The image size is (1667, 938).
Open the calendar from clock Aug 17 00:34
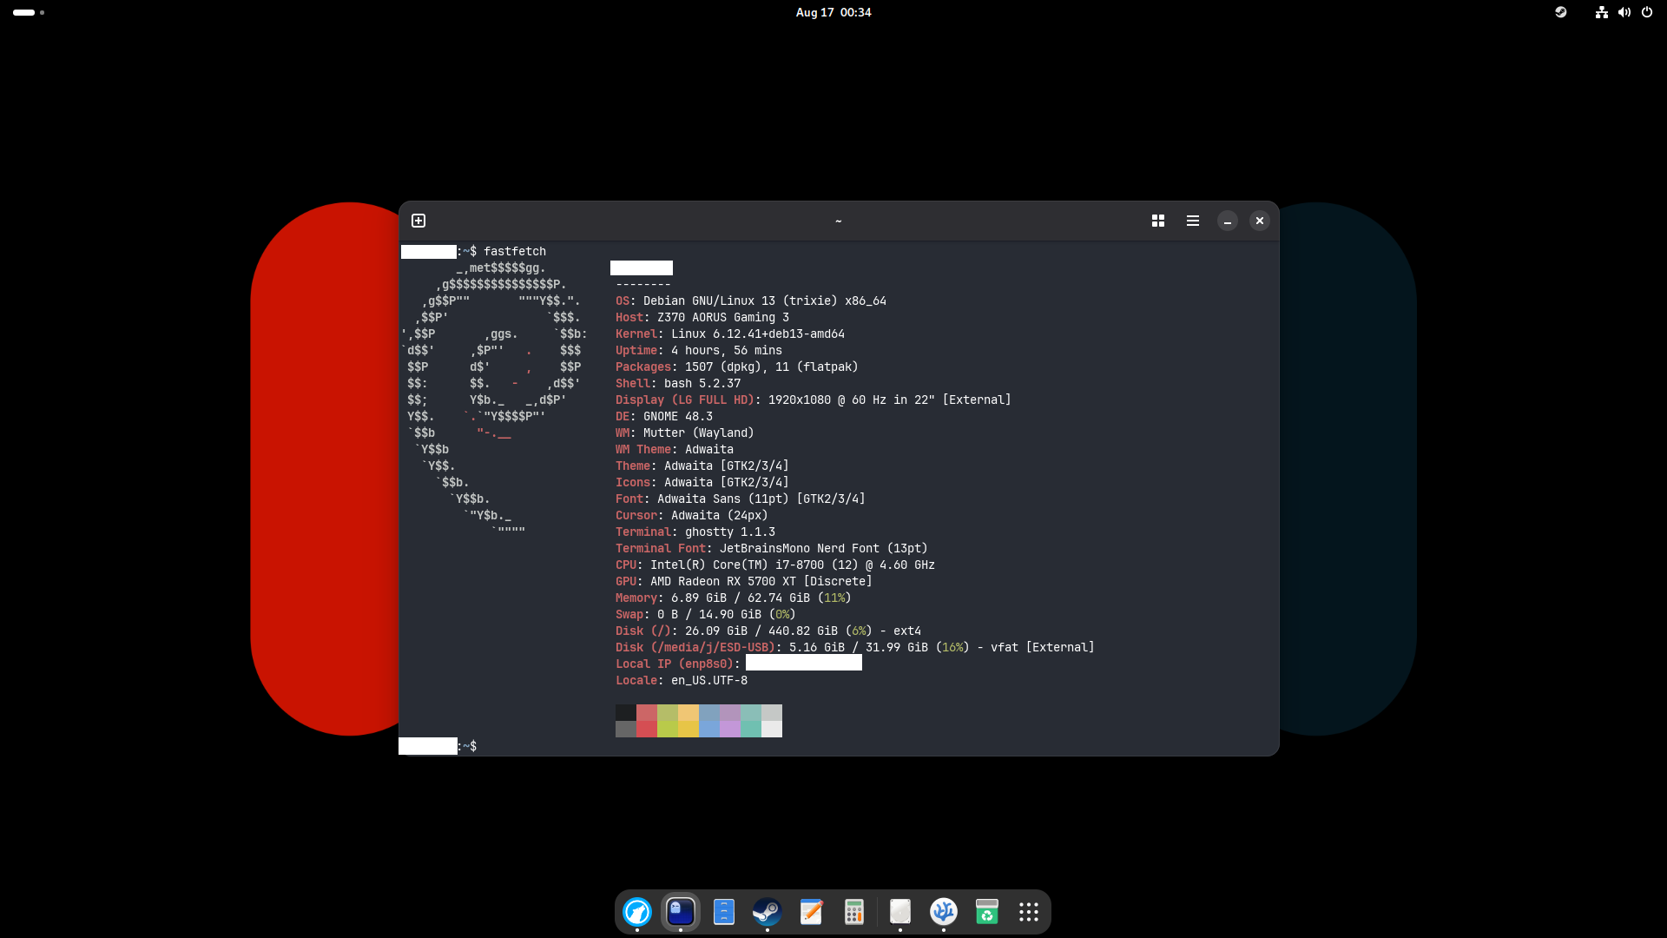[833, 12]
